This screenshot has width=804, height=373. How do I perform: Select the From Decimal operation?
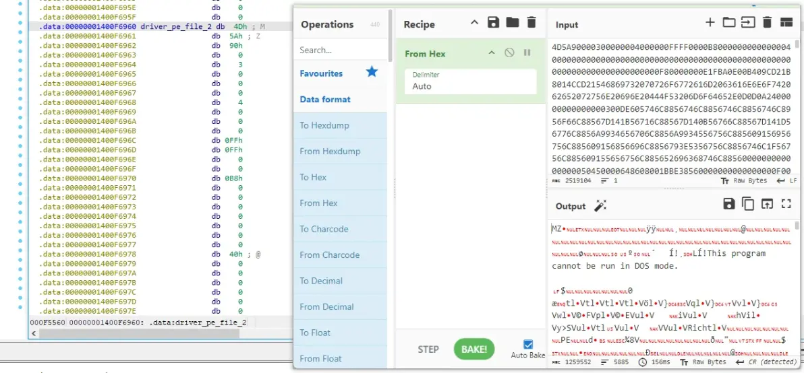(x=341, y=306)
